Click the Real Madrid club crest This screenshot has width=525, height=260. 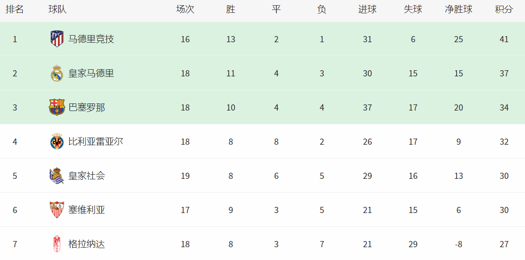(x=57, y=74)
